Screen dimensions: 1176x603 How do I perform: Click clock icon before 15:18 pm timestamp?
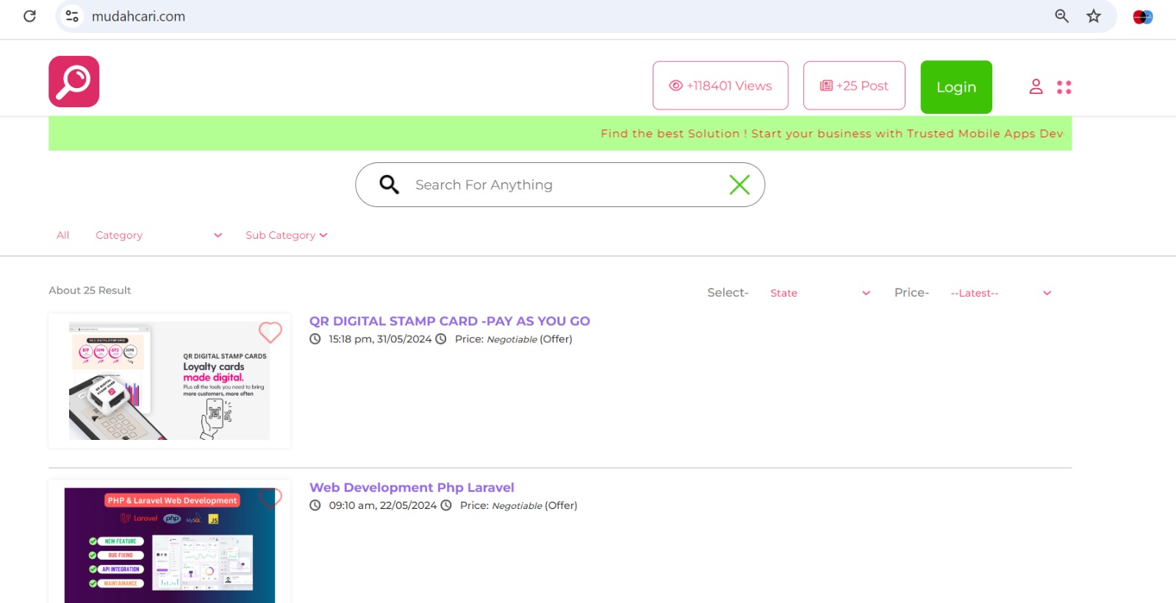tap(315, 339)
